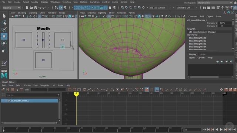Toggle select by hierarchy mode
237x133 pixels.
[56, 7]
